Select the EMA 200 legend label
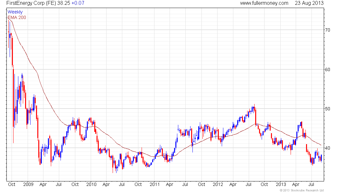Image resolution: width=354 pixels, height=193 pixels. click(17, 17)
